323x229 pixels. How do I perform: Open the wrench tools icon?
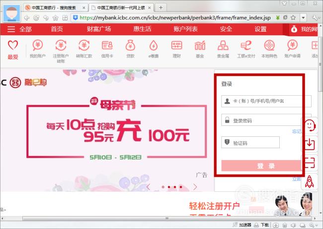[x=315, y=18]
